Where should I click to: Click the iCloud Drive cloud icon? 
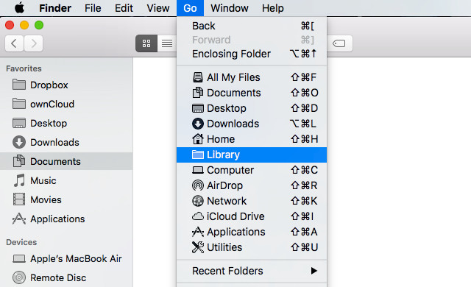point(198,216)
